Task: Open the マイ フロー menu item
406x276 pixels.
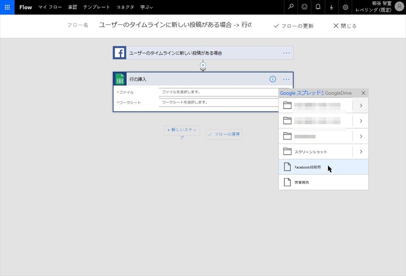Action: coord(50,7)
